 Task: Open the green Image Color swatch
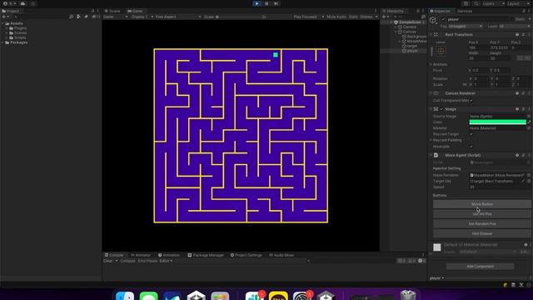tap(498, 122)
